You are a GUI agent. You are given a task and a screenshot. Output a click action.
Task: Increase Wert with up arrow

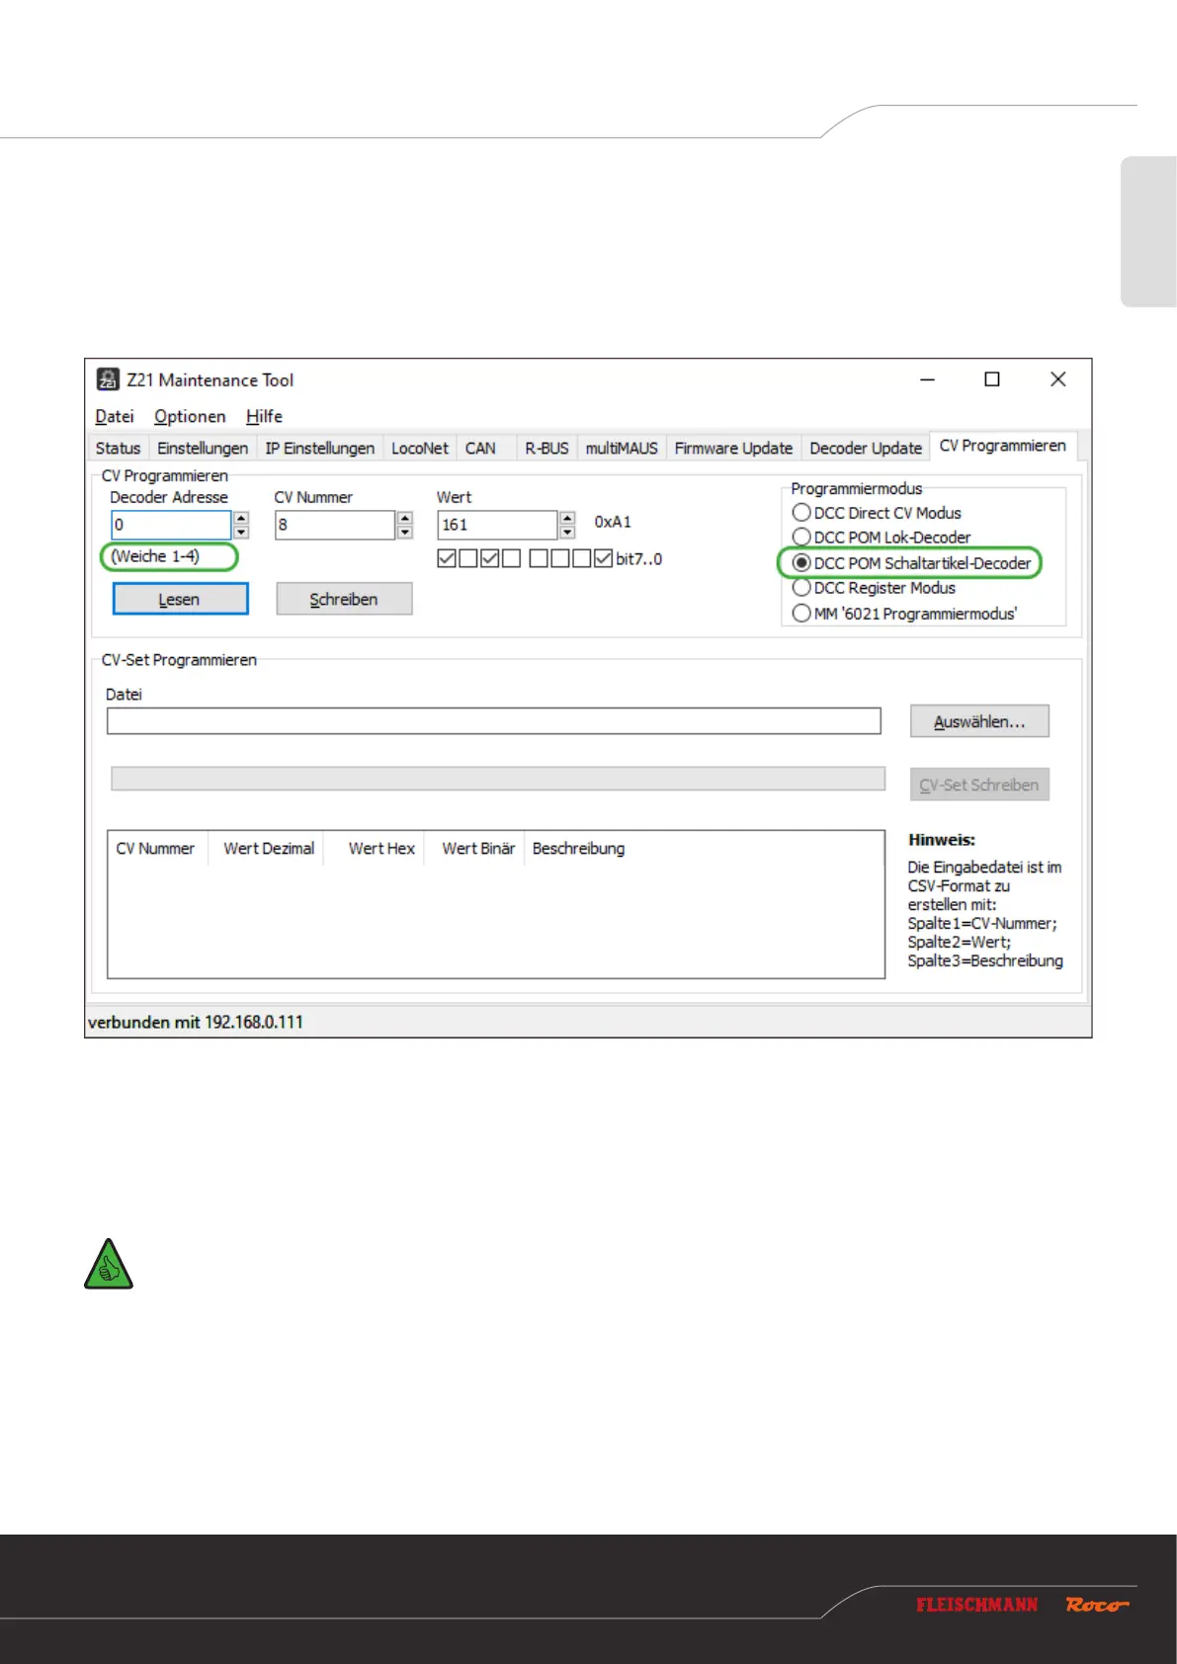(567, 518)
